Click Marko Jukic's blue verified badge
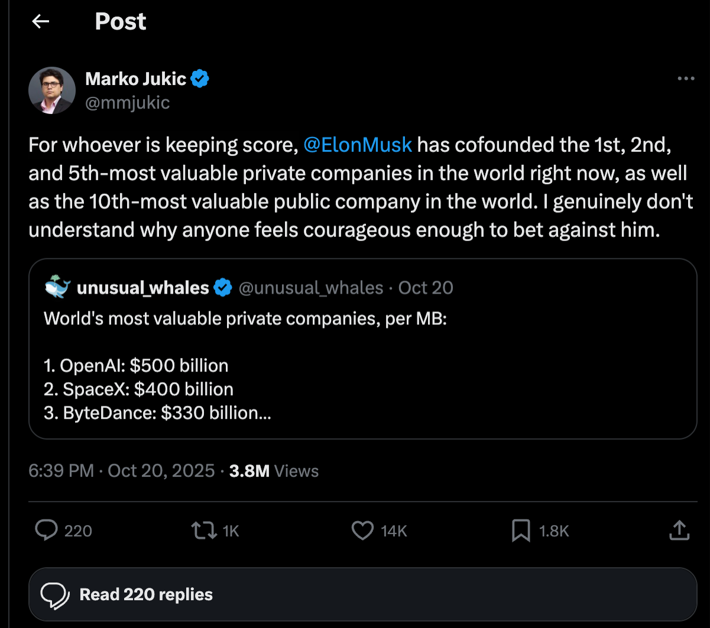 pyautogui.click(x=201, y=79)
